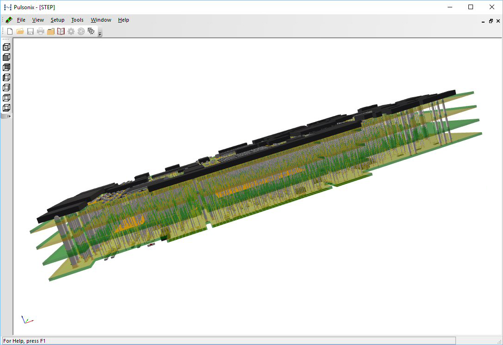The height and width of the screenshot is (345, 503).
Task: Choose the left face cube view
Action: coord(6,77)
